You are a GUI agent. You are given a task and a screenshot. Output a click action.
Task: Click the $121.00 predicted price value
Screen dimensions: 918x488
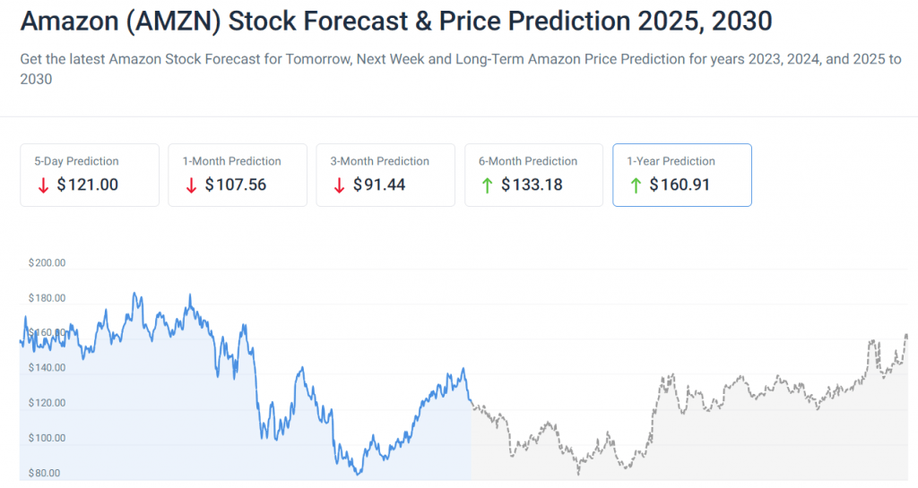87,185
